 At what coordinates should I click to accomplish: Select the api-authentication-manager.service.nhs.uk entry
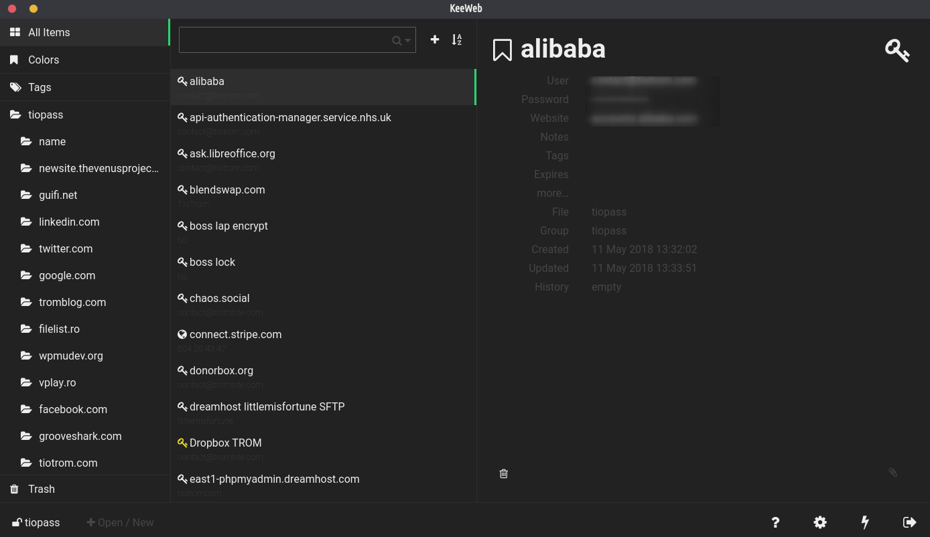[x=323, y=123]
